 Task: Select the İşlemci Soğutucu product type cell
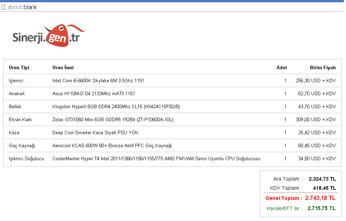[26, 159]
